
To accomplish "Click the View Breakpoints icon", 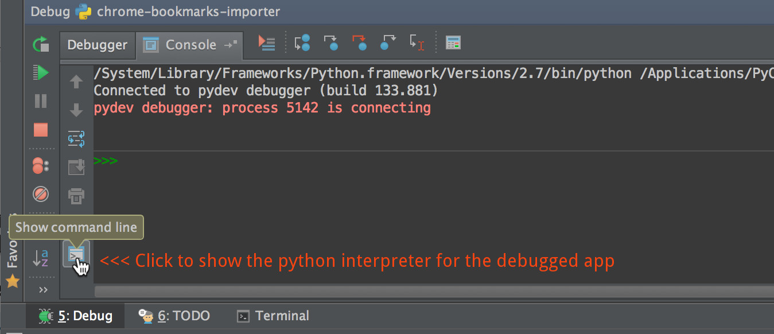I will pos(40,165).
